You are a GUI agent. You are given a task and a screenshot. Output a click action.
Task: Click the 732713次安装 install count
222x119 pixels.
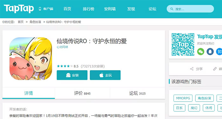click(x=93, y=66)
